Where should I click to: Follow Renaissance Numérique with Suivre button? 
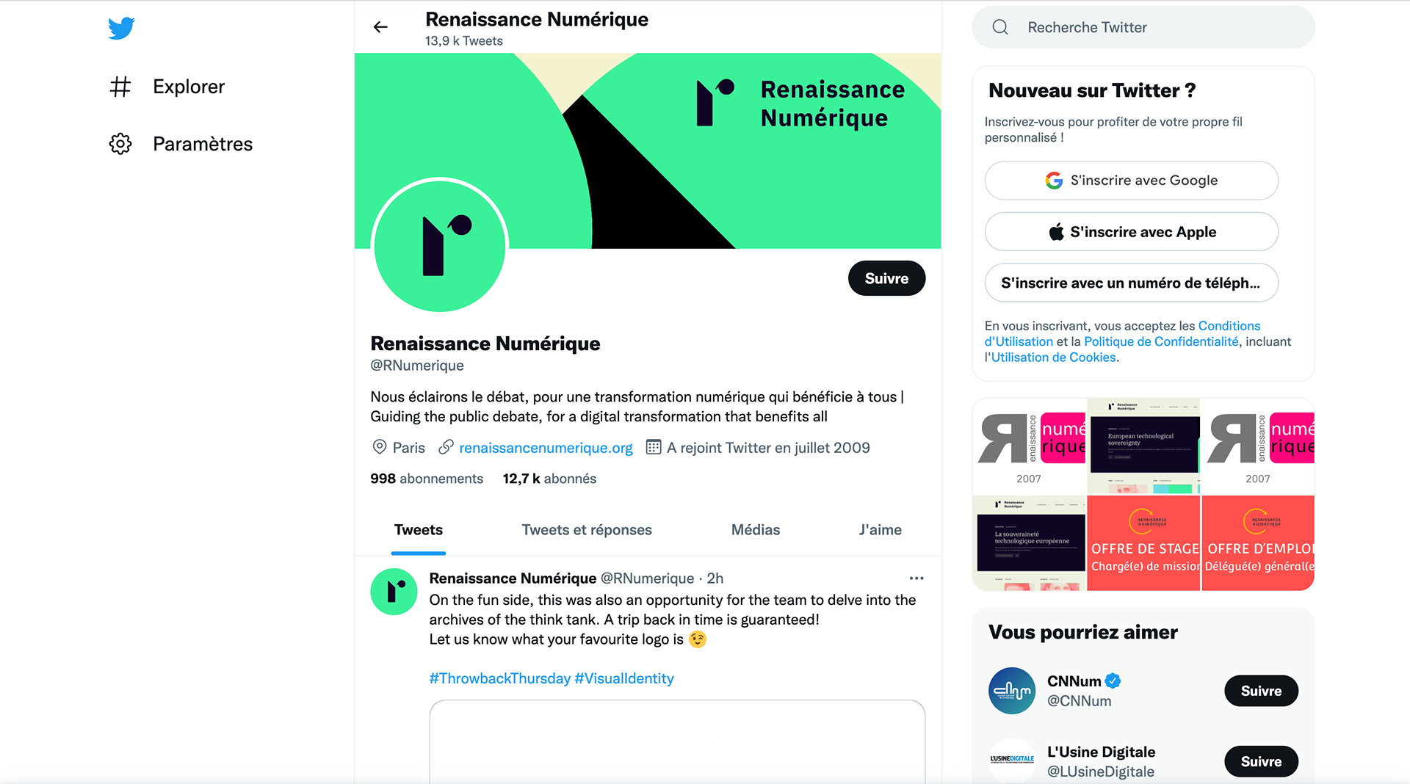tap(886, 278)
